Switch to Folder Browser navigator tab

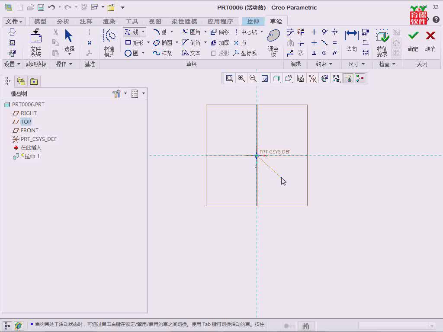click(21, 81)
